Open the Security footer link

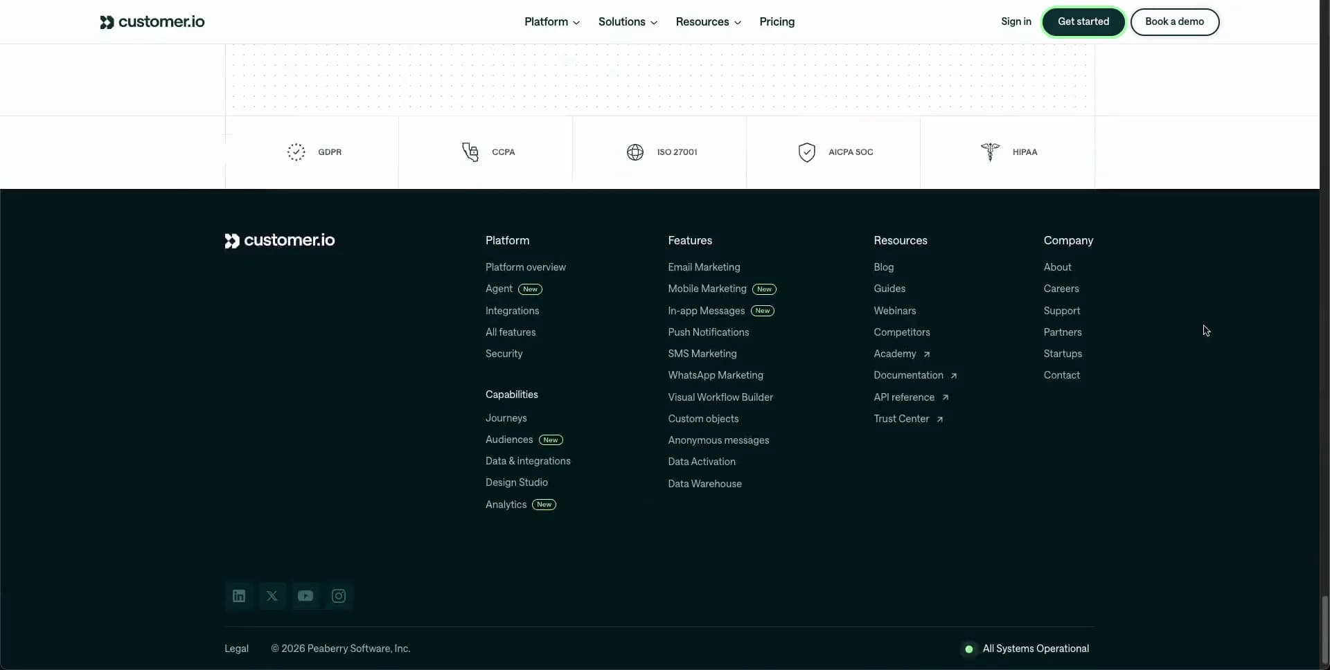504,354
